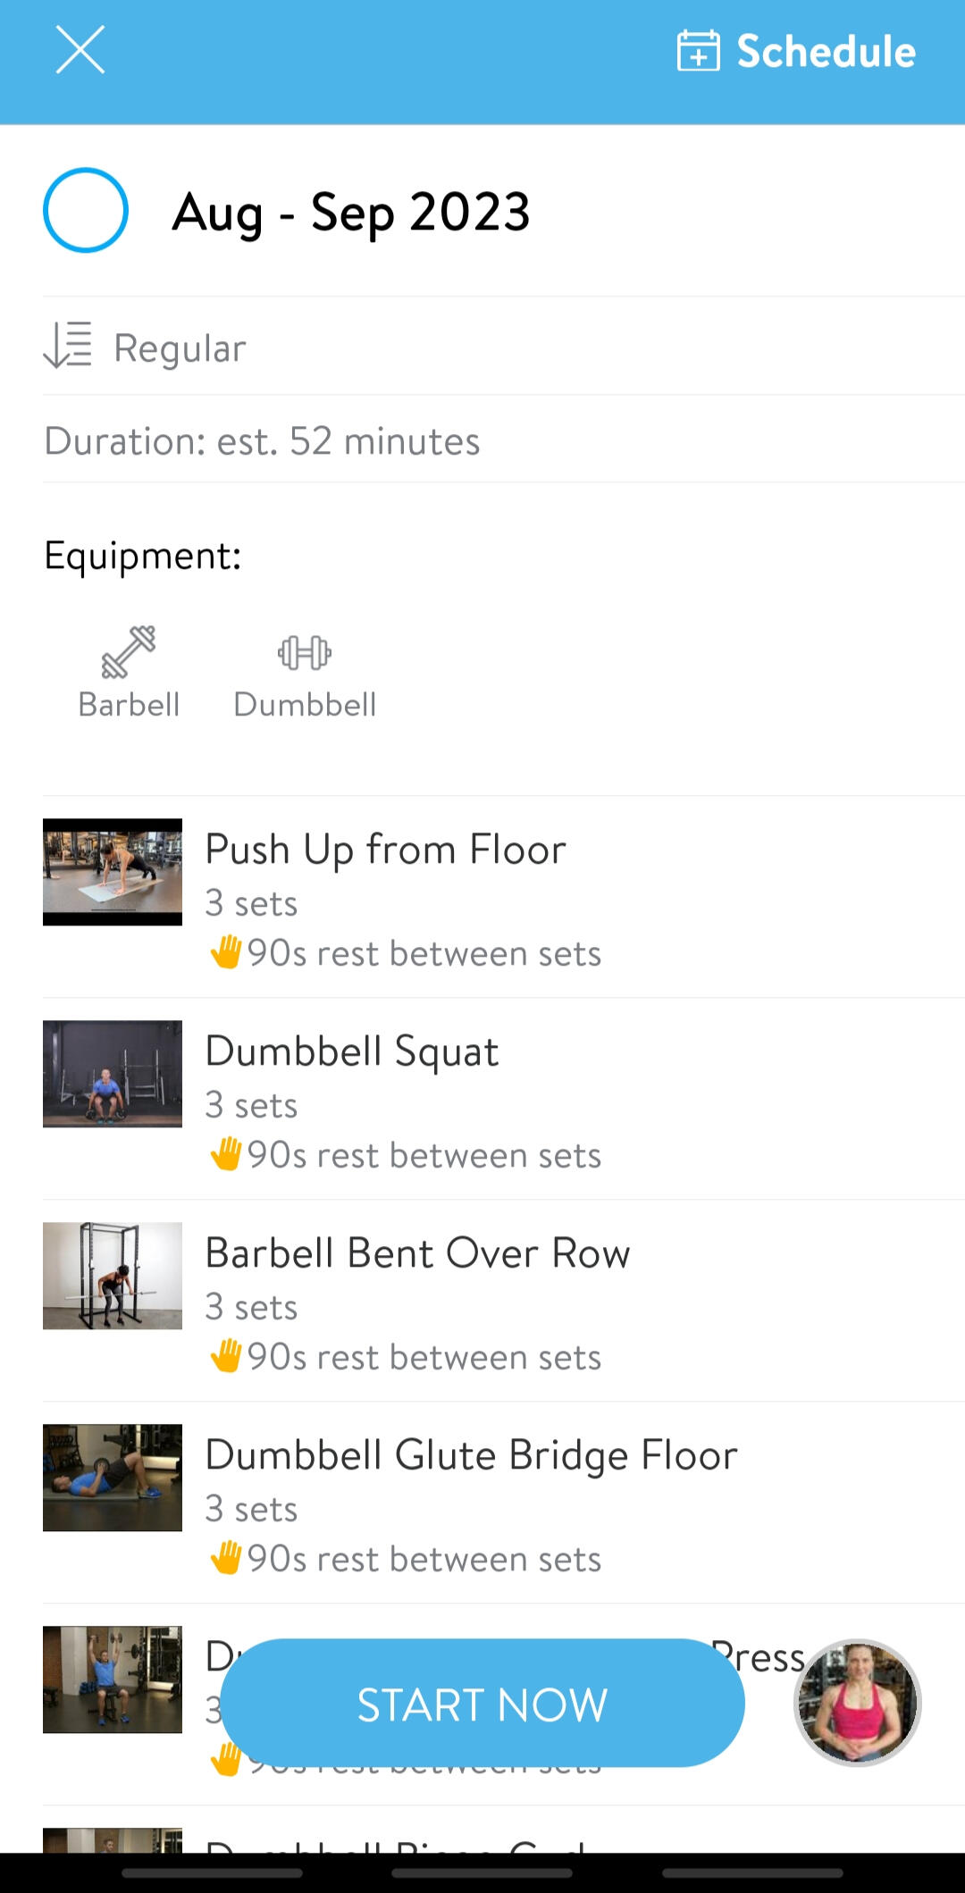Open the Dumbbell Glute Bridge Floor thumbnail
The image size is (965, 1893).
click(x=113, y=1478)
